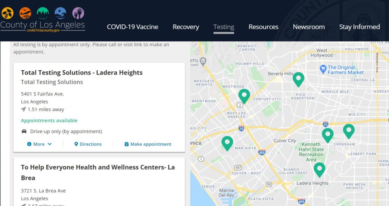This screenshot has width=389, height=206.
Task: Click the West Hollywood map label
Action: coord(322,53)
